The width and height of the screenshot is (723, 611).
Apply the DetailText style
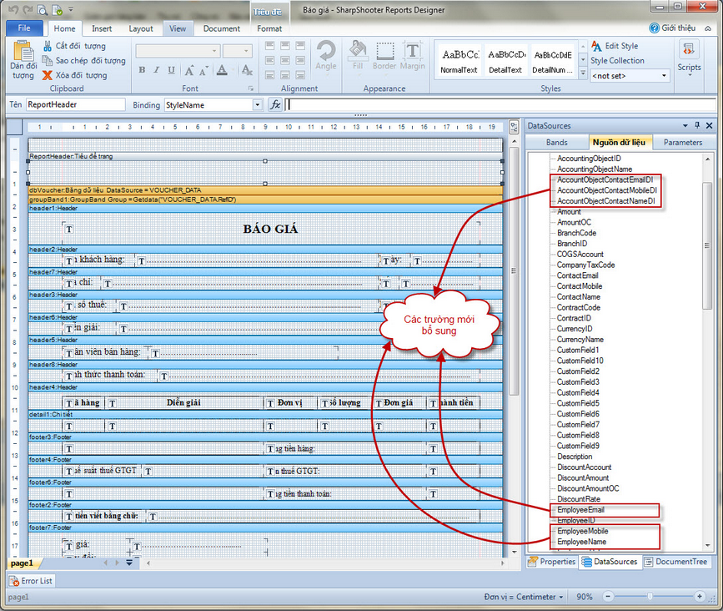click(x=506, y=62)
